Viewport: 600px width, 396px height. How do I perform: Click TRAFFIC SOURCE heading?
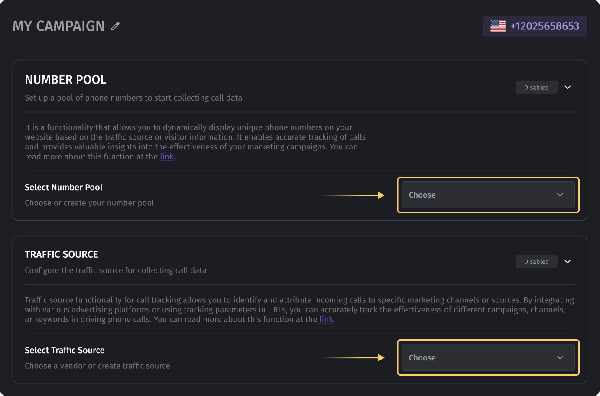[62, 254]
